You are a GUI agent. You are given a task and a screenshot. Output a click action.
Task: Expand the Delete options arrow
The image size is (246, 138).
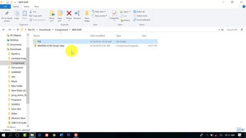tap(69, 21)
